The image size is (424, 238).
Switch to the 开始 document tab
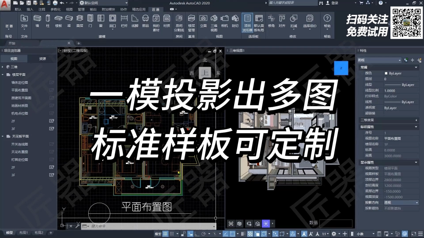tap(12, 43)
